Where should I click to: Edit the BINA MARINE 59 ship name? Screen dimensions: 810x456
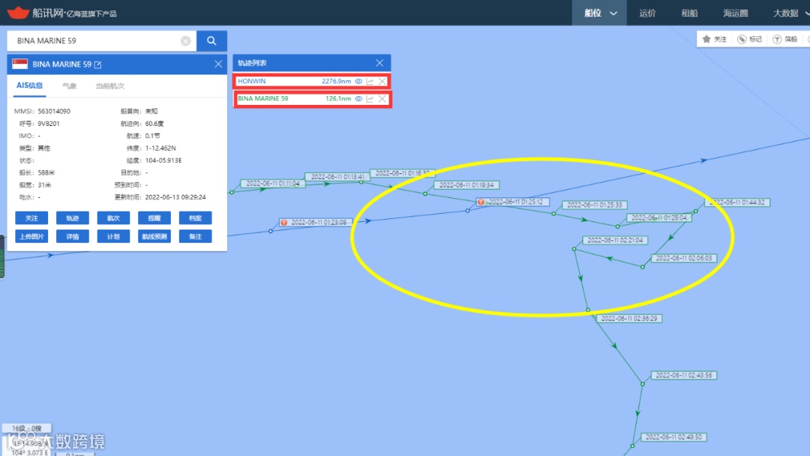tap(97, 64)
